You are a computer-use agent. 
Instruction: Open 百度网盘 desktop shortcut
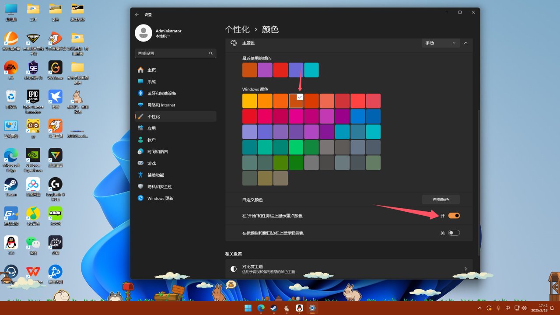click(x=33, y=187)
